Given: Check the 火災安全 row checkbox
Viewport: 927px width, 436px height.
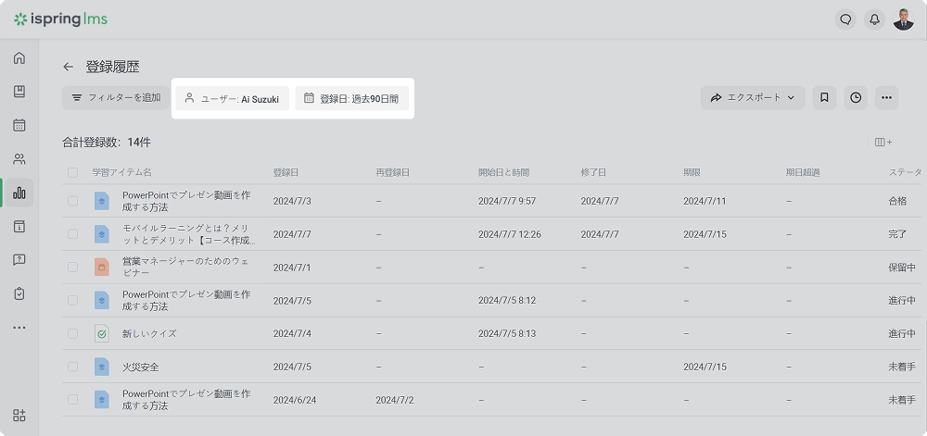Looking at the screenshot, I should [x=73, y=367].
